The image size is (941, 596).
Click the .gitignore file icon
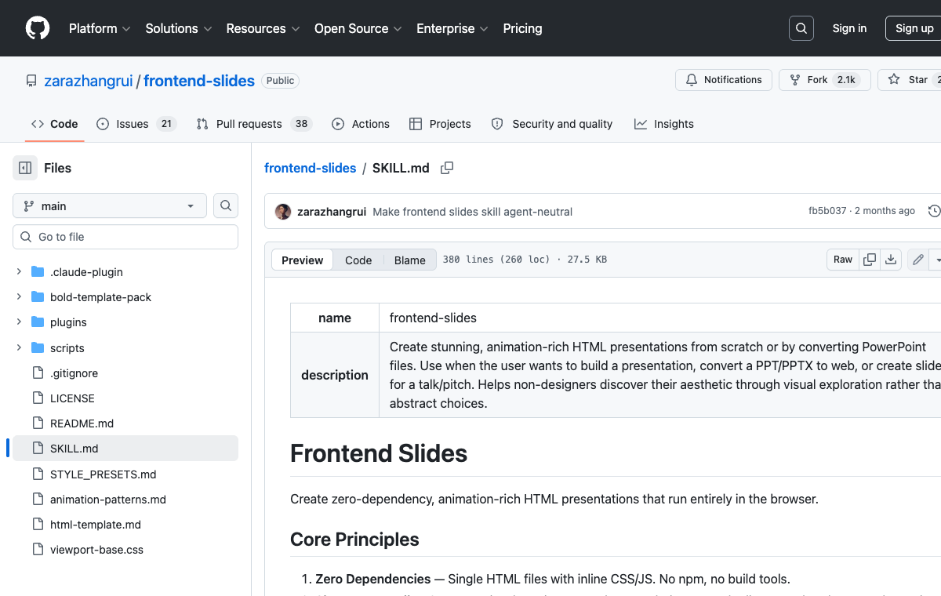pyautogui.click(x=37, y=373)
